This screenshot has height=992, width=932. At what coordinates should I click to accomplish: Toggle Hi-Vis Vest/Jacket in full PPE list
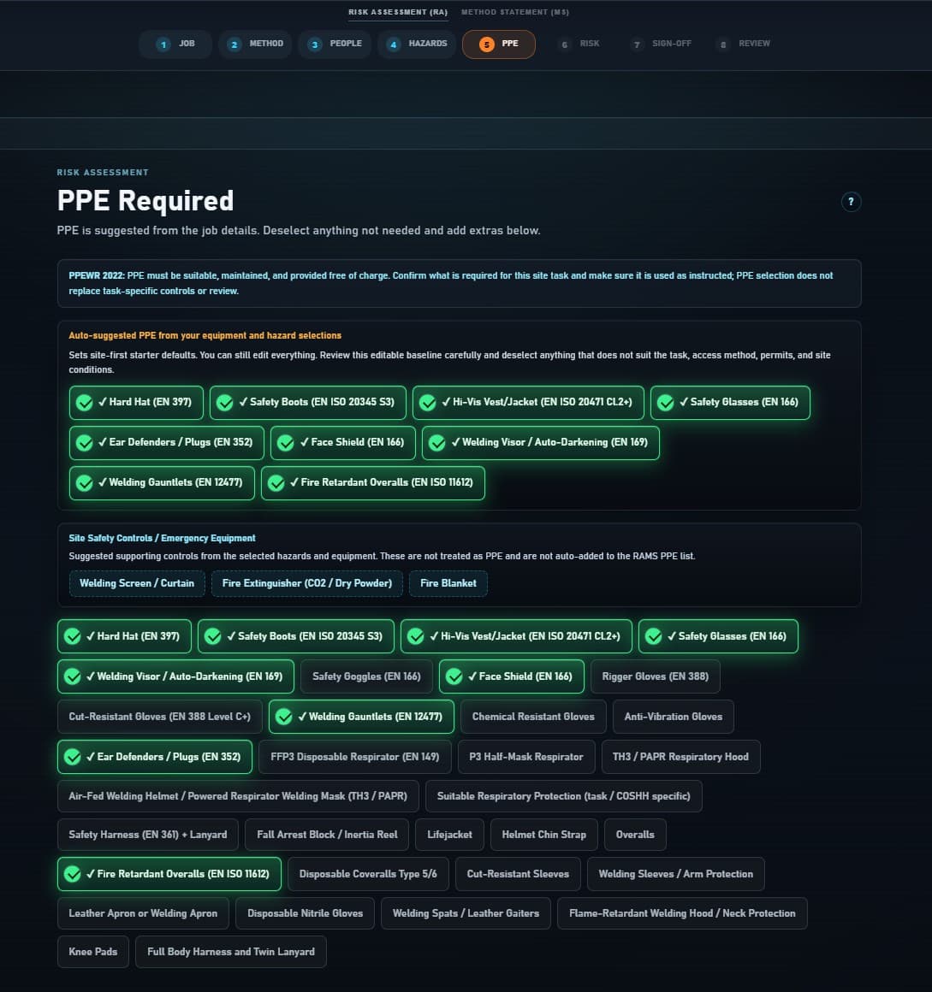(x=516, y=636)
